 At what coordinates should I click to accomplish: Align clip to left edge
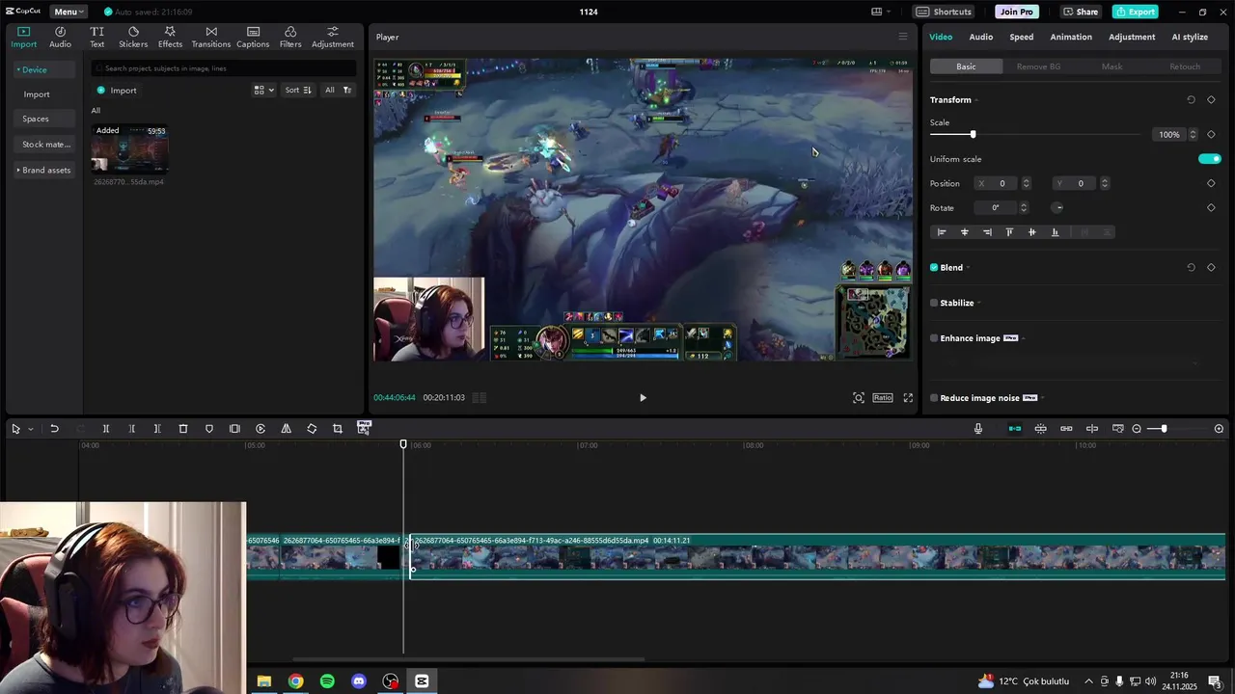pyautogui.click(x=942, y=232)
